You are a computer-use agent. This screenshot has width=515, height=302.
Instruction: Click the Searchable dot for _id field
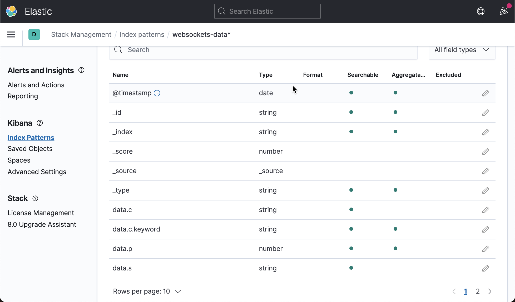pyautogui.click(x=351, y=112)
